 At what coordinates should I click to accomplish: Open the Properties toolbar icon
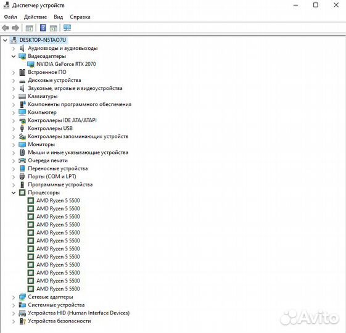(30, 28)
